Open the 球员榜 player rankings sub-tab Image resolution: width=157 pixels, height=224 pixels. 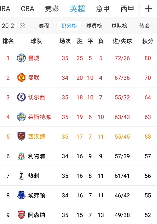(x=94, y=26)
